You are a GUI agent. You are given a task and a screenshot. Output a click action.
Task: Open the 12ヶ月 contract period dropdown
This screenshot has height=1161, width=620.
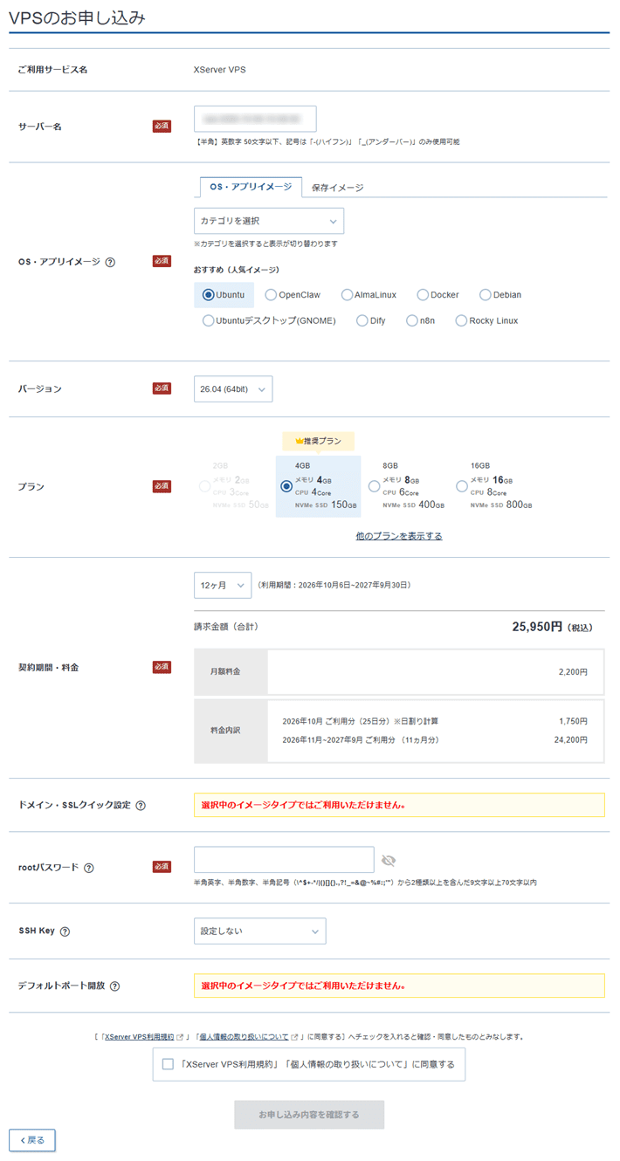[223, 585]
